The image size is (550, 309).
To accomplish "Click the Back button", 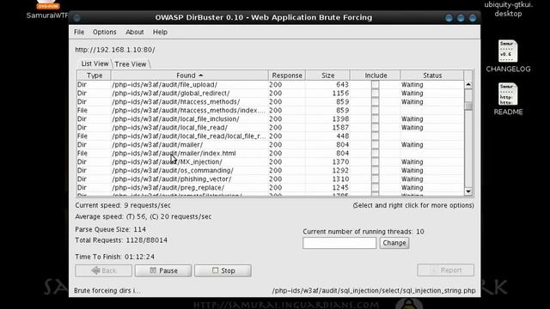I will click(103, 270).
